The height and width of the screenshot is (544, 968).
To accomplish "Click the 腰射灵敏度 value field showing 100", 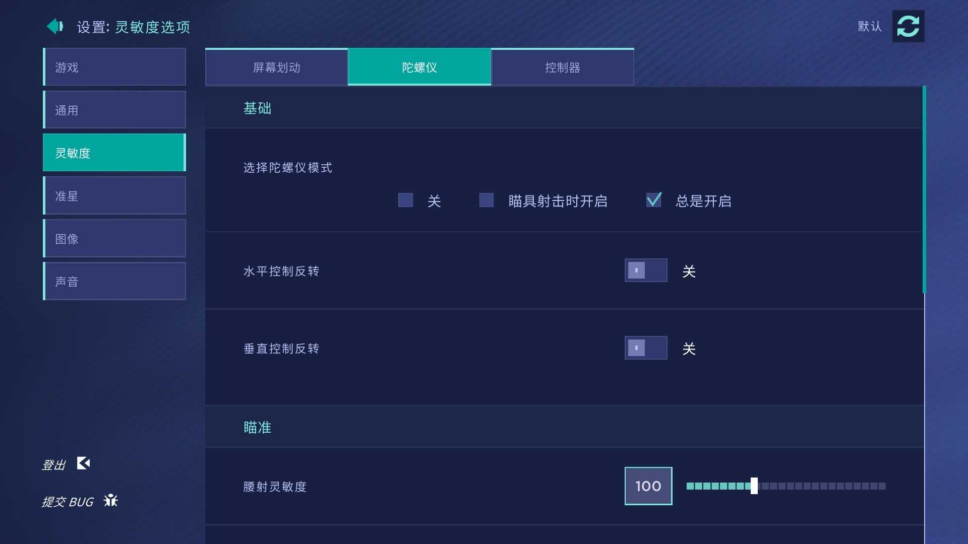I will point(648,486).
